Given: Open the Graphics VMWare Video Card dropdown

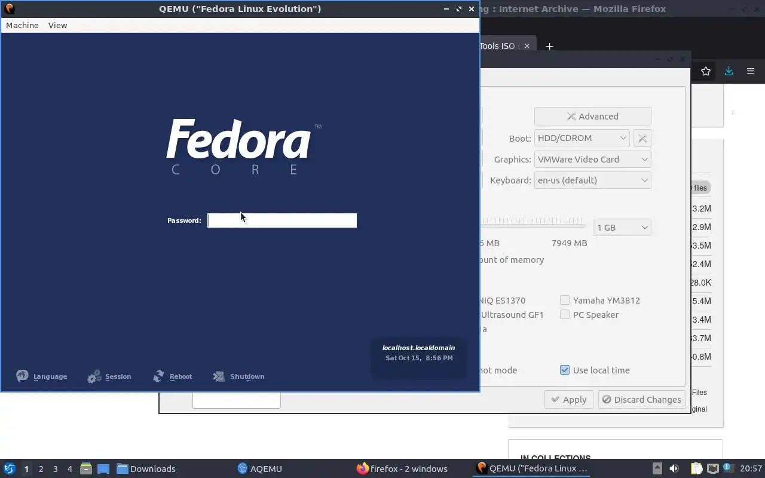Looking at the screenshot, I should (592, 160).
